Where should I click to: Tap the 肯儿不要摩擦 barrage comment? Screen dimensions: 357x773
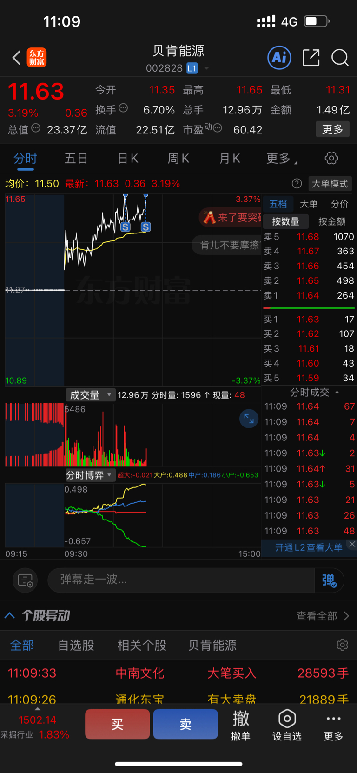(227, 245)
